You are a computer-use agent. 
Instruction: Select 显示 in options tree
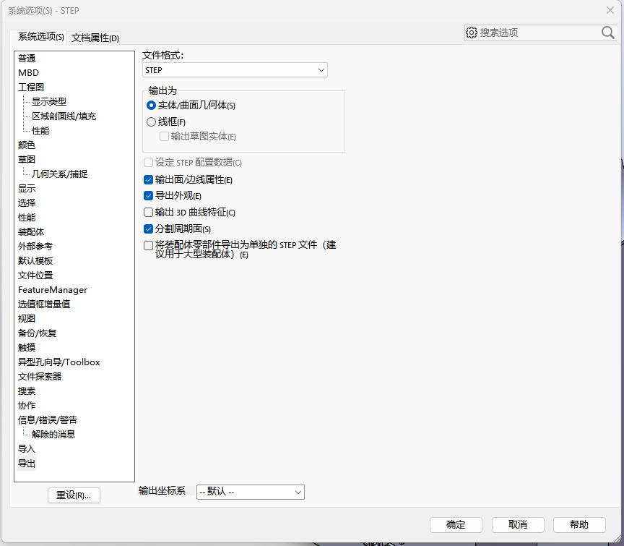click(x=27, y=189)
